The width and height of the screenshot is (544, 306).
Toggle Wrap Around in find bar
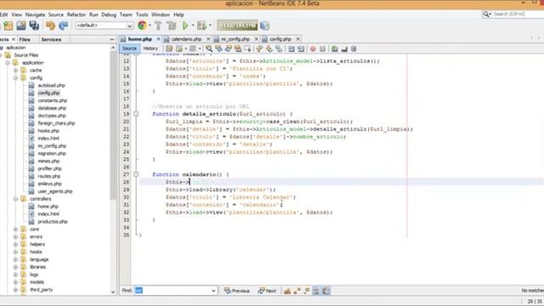tap(326, 291)
